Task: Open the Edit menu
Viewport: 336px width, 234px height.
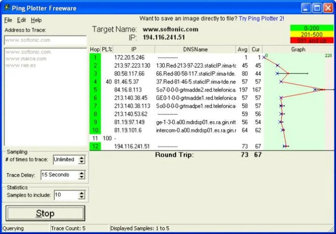Action: click(x=21, y=20)
